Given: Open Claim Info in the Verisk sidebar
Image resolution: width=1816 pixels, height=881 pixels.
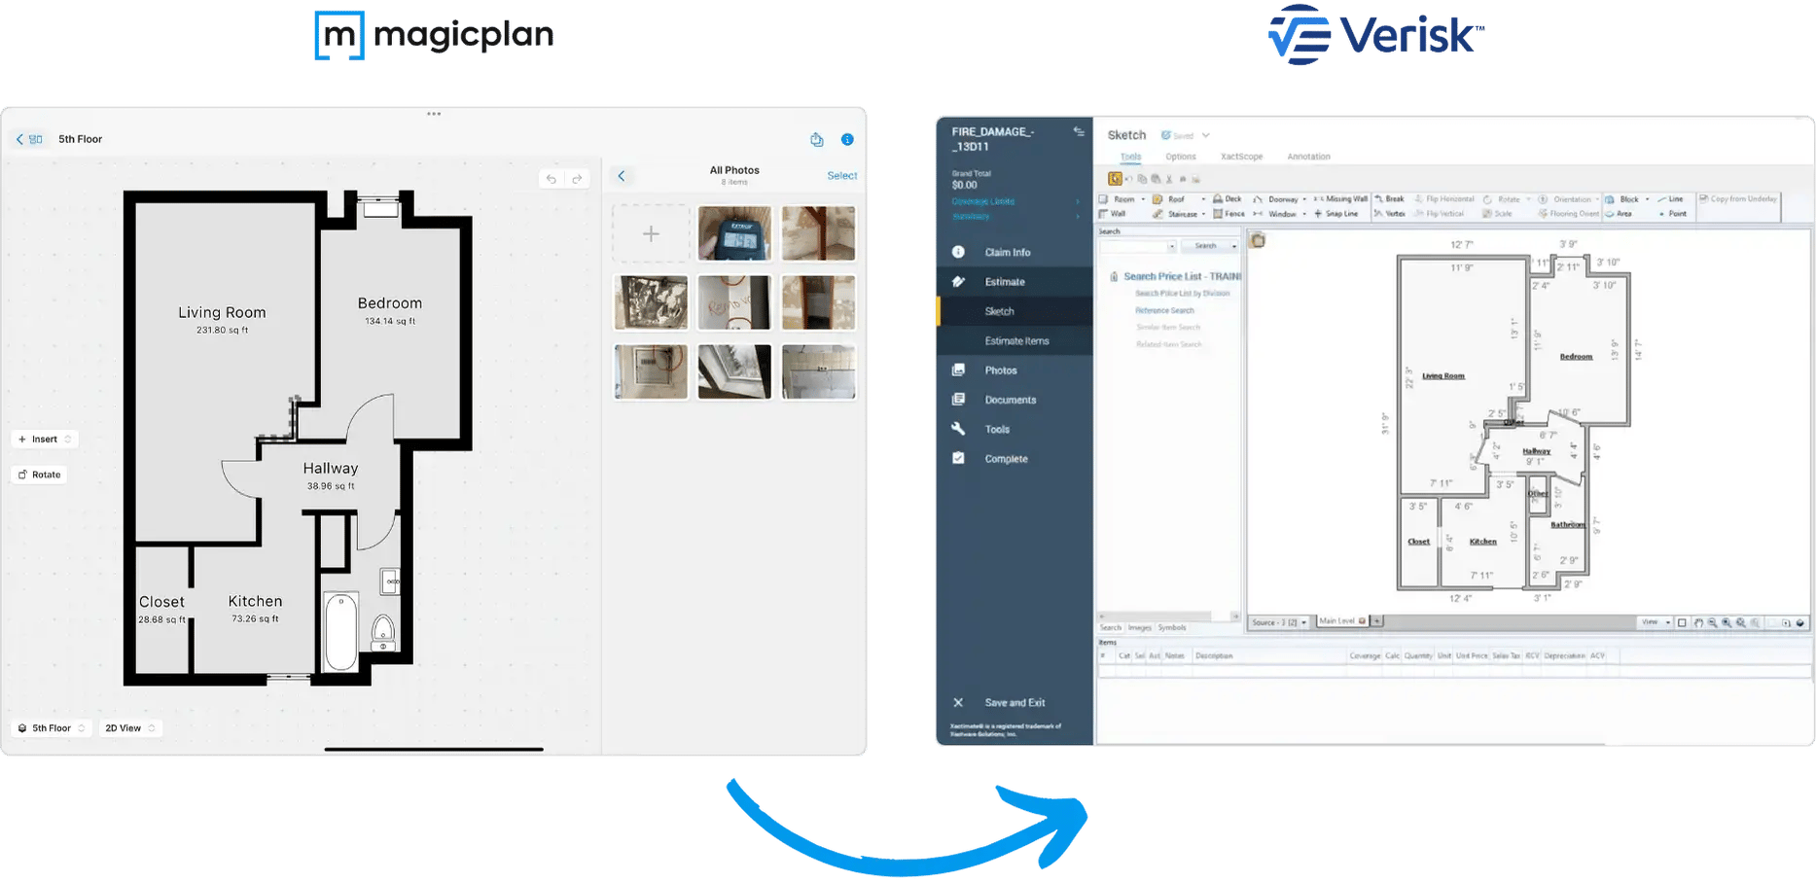Looking at the screenshot, I should [x=1007, y=253].
